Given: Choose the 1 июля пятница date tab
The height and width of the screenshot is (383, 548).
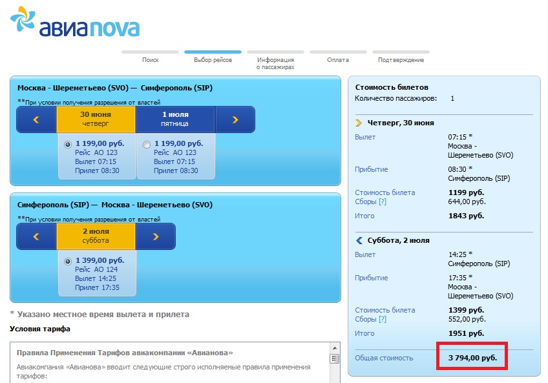Looking at the screenshot, I should pos(174,119).
